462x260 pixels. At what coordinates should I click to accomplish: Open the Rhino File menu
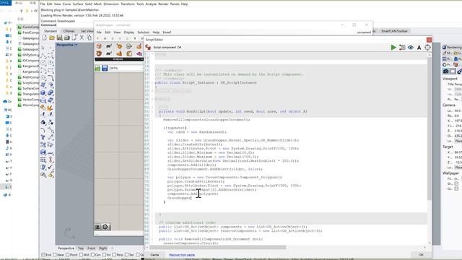coord(43,4)
